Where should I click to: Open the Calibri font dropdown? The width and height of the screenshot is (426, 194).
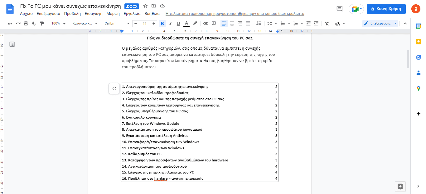[115, 23]
